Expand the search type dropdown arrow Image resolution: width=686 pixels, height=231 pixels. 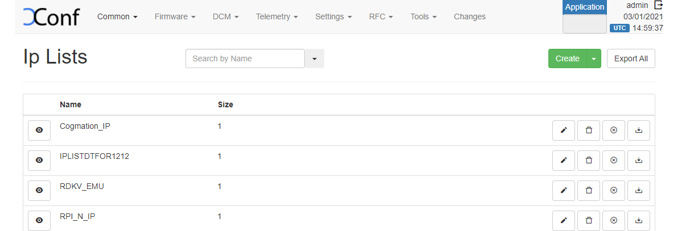315,58
